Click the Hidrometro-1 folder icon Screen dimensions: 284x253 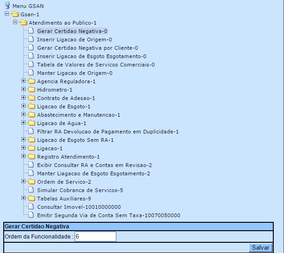tap(32, 90)
